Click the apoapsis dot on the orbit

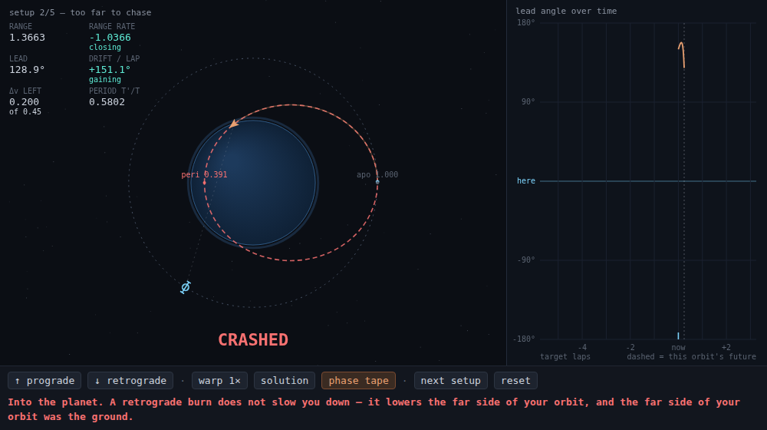coord(377,182)
